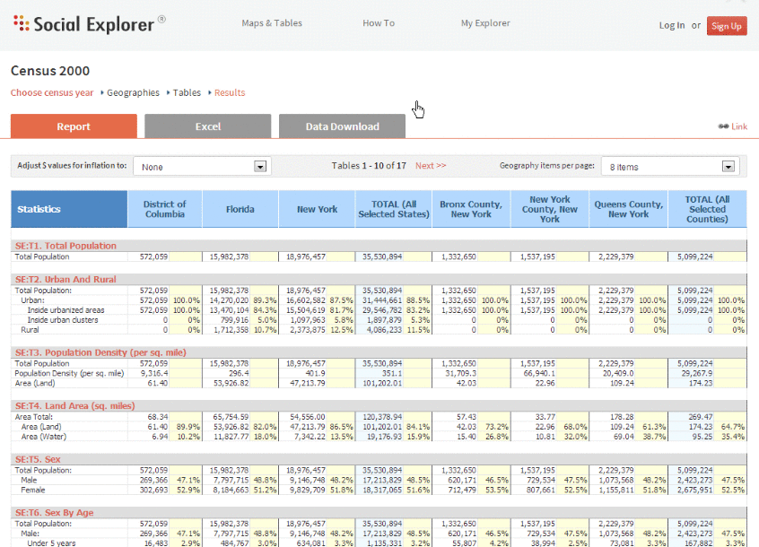Select the Florida column header
759x547 pixels.
(x=240, y=209)
